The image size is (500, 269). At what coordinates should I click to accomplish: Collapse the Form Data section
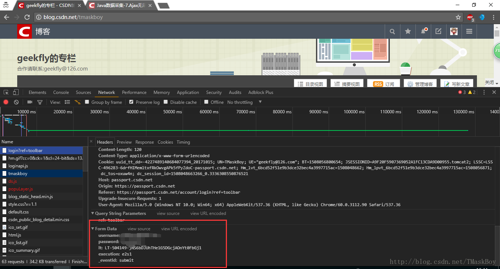93,229
